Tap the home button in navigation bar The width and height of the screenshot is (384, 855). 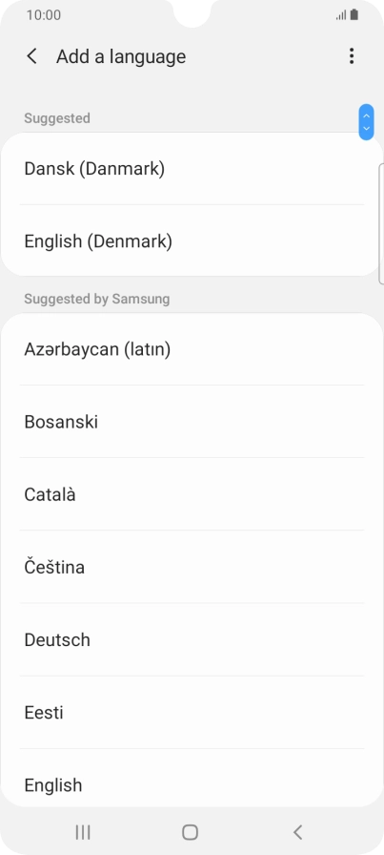pyautogui.click(x=190, y=832)
